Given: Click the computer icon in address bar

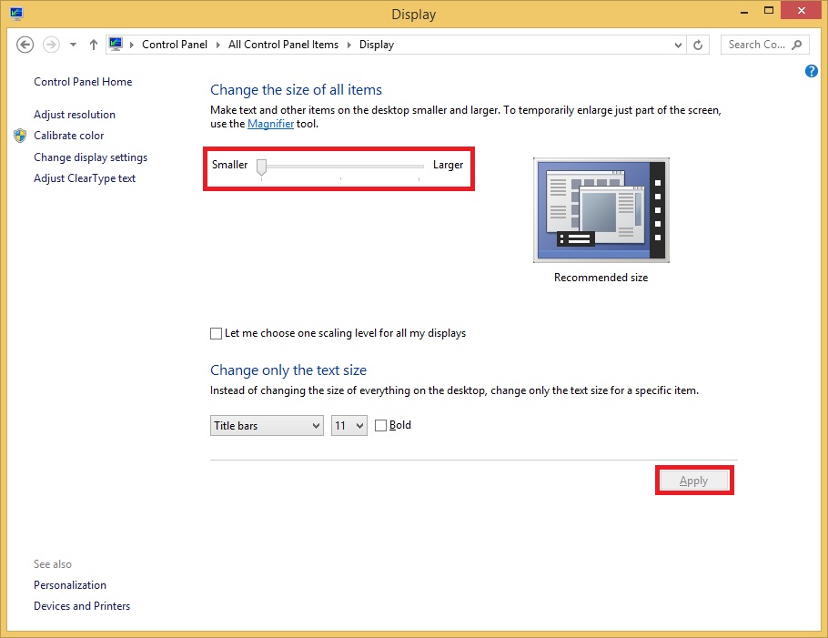Looking at the screenshot, I should coord(116,45).
